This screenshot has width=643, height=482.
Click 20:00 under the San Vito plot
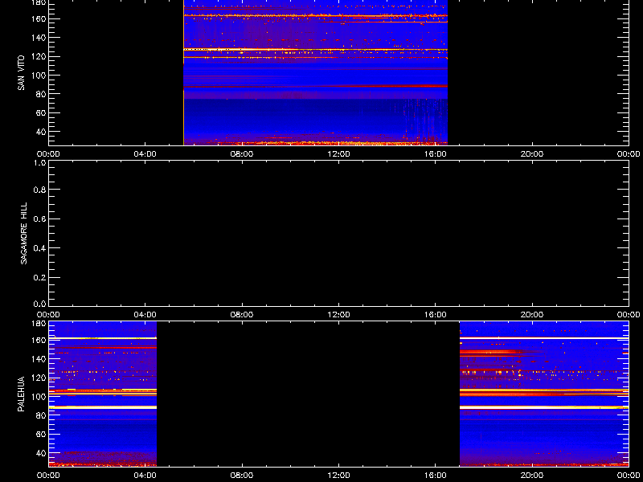point(532,154)
